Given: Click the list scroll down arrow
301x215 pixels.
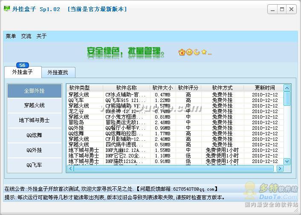Looking at the screenshot, I should coord(287,161).
